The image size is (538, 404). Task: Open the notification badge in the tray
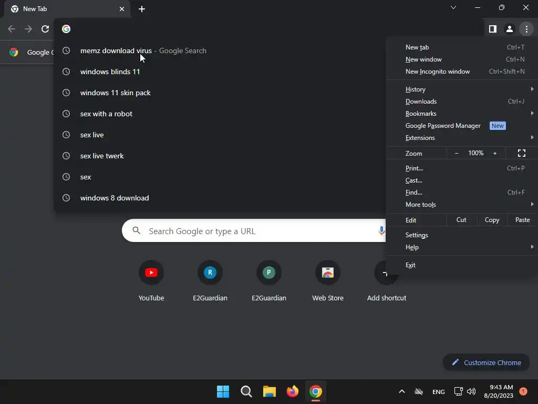point(523,391)
